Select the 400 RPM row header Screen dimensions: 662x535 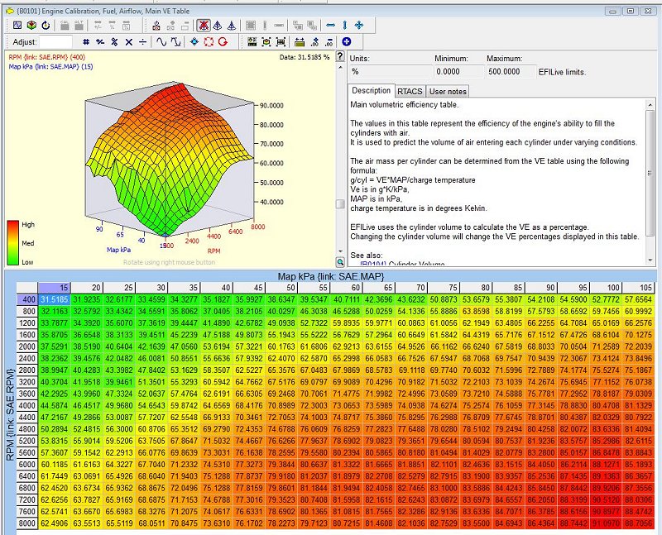27,299
